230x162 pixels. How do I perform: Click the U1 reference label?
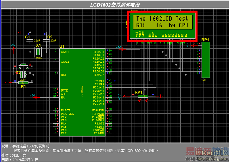[x=62, y=46]
